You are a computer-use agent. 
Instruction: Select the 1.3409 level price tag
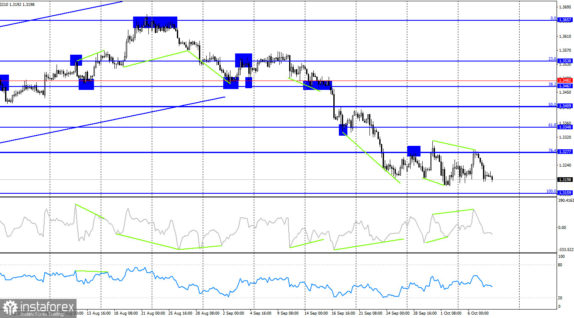(x=565, y=106)
